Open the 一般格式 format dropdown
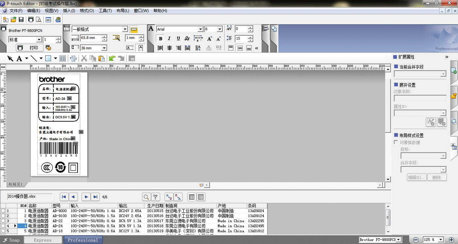Viewport: 458px width, 244px height. pyautogui.click(x=125, y=29)
